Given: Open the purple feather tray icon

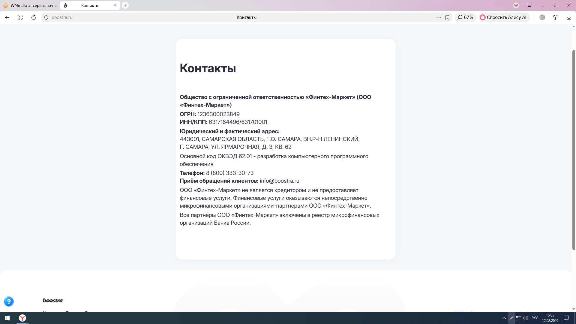Looking at the screenshot, I should 511,318.
